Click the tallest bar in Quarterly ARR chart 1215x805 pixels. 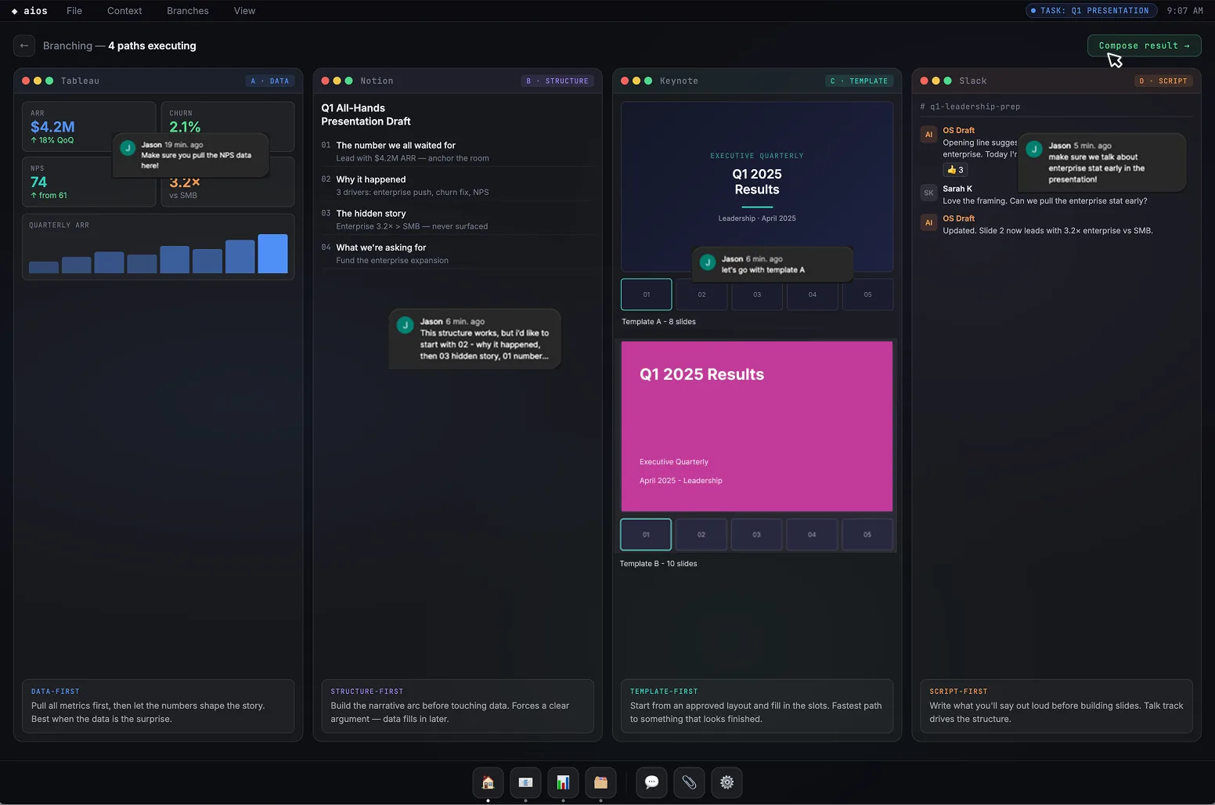pyautogui.click(x=272, y=254)
